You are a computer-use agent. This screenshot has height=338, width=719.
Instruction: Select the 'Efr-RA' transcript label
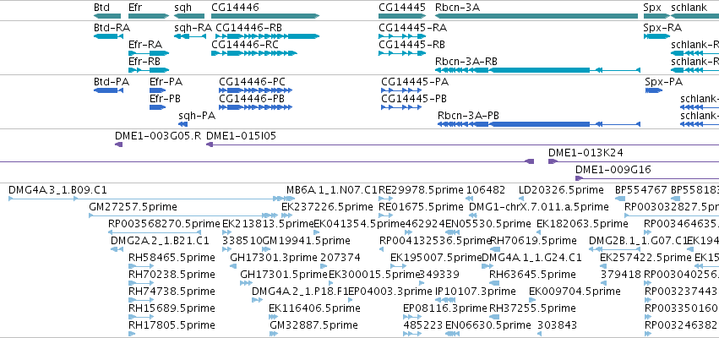[x=145, y=45]
